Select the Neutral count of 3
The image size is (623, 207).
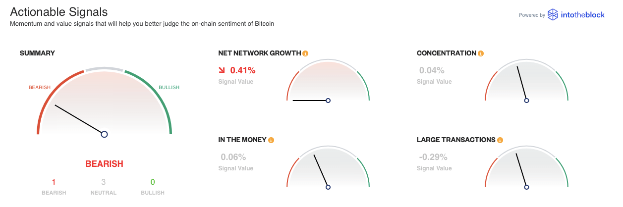pyautogui.click(x=104, y=182)
